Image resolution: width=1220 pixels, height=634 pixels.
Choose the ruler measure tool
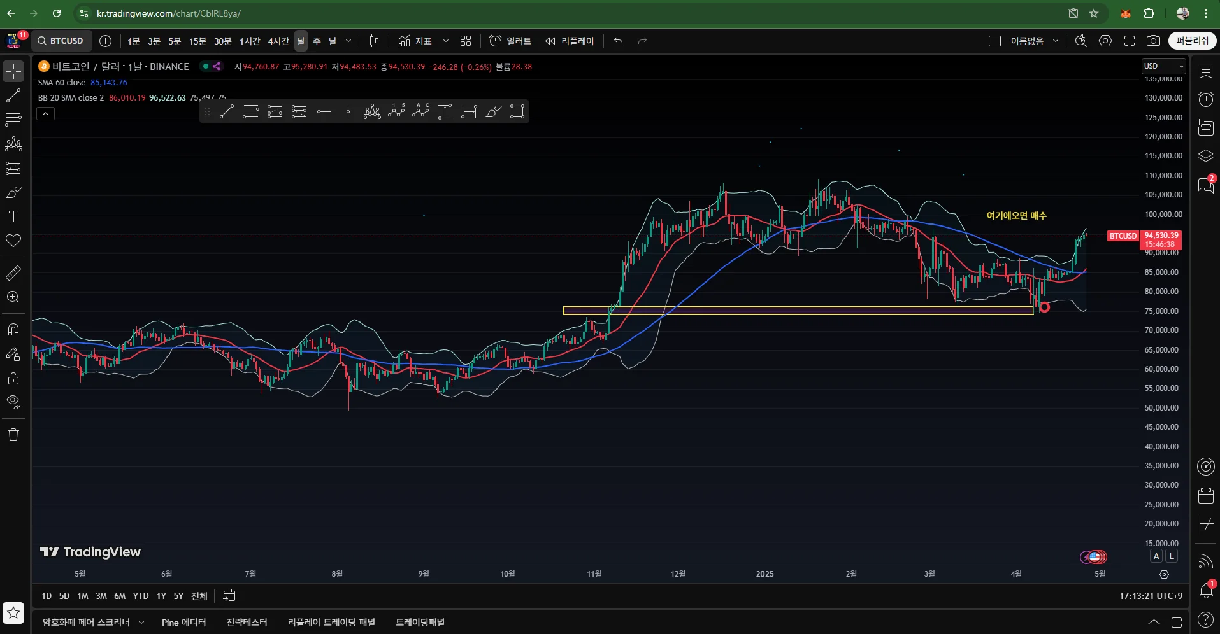(x=13, y=273)
